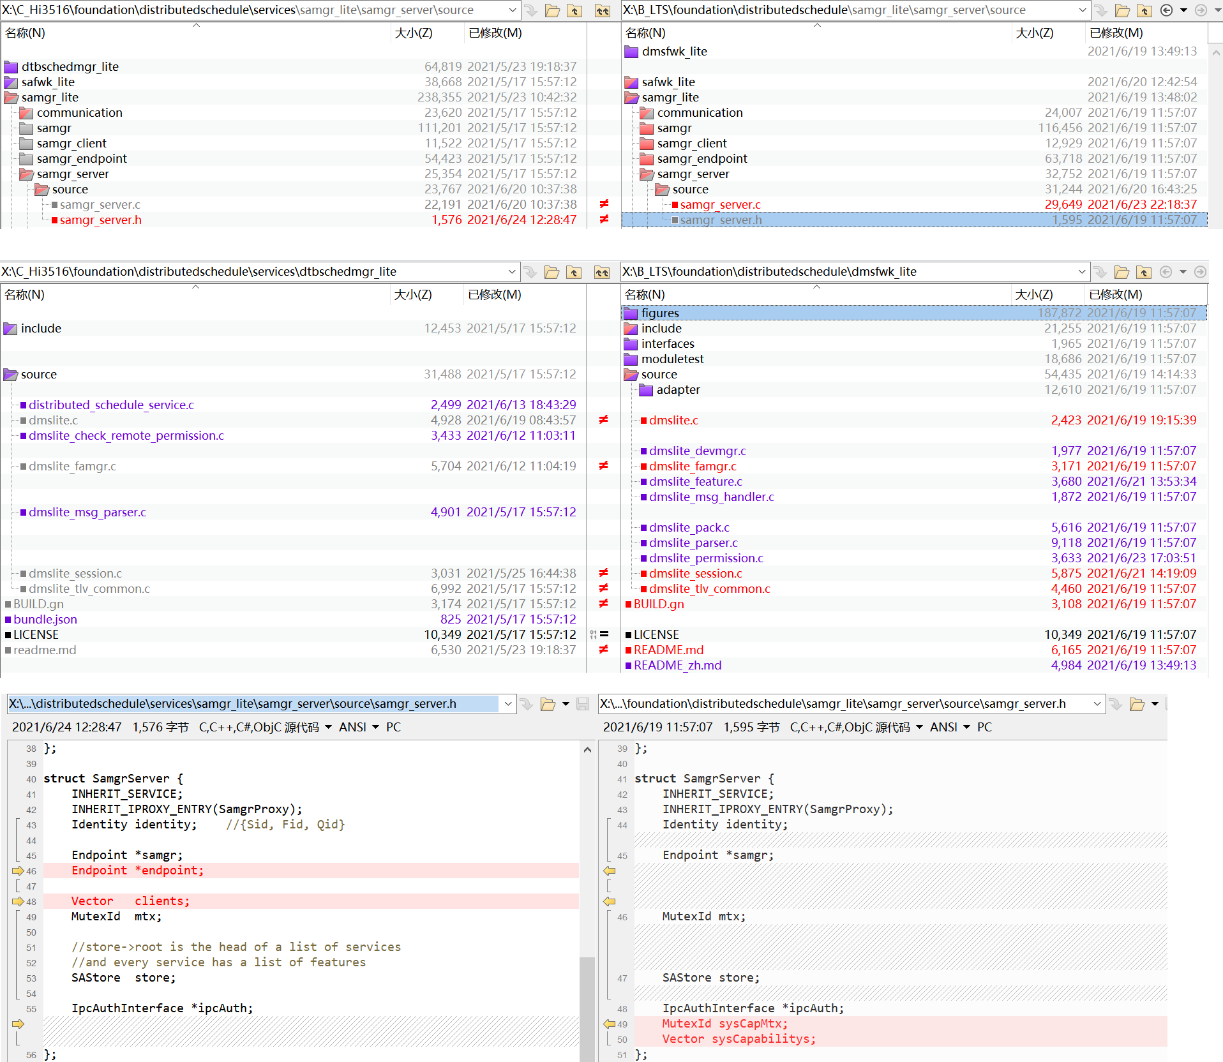
Task: Sort dmsfwk_lite pane by 大小(Z) column
Action: pyautogui.click(x=1033, y=295)
